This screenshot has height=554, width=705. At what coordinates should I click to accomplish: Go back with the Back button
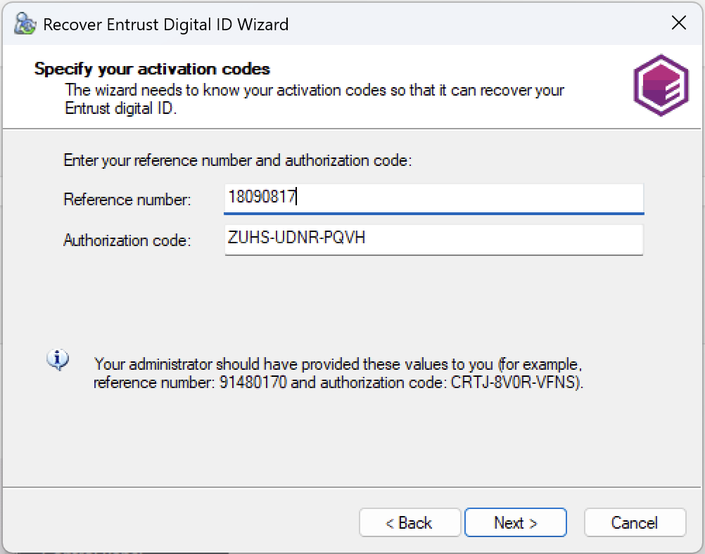[409, 522]
